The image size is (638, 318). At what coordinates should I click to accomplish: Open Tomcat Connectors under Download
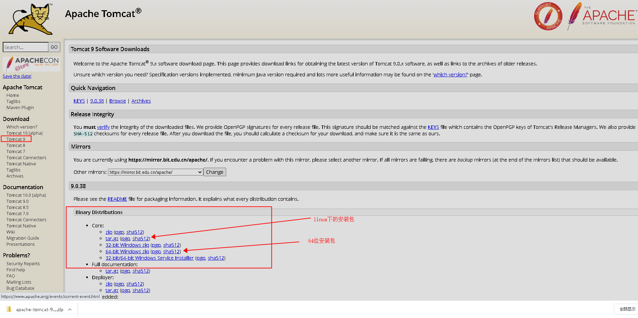click(26, 158)
